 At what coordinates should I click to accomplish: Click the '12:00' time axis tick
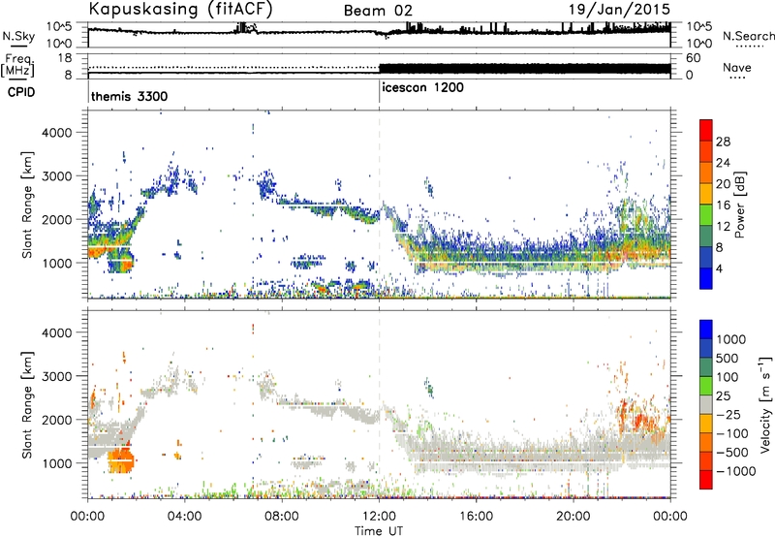pos(379,517)
